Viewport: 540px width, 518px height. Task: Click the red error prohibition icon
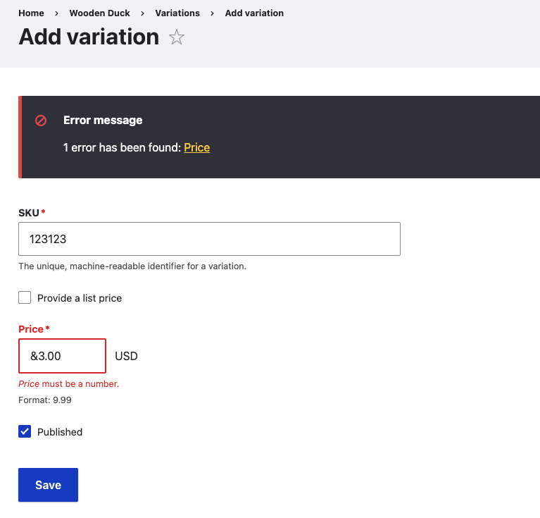click(x=41, y=121)
